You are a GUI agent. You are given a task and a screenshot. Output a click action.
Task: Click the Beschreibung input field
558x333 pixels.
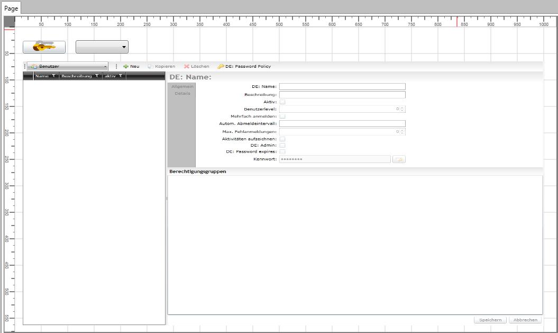[x=342, y=95]
